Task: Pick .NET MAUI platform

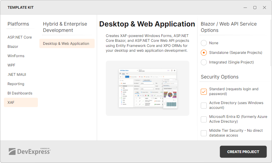Action: click(17, 75)
